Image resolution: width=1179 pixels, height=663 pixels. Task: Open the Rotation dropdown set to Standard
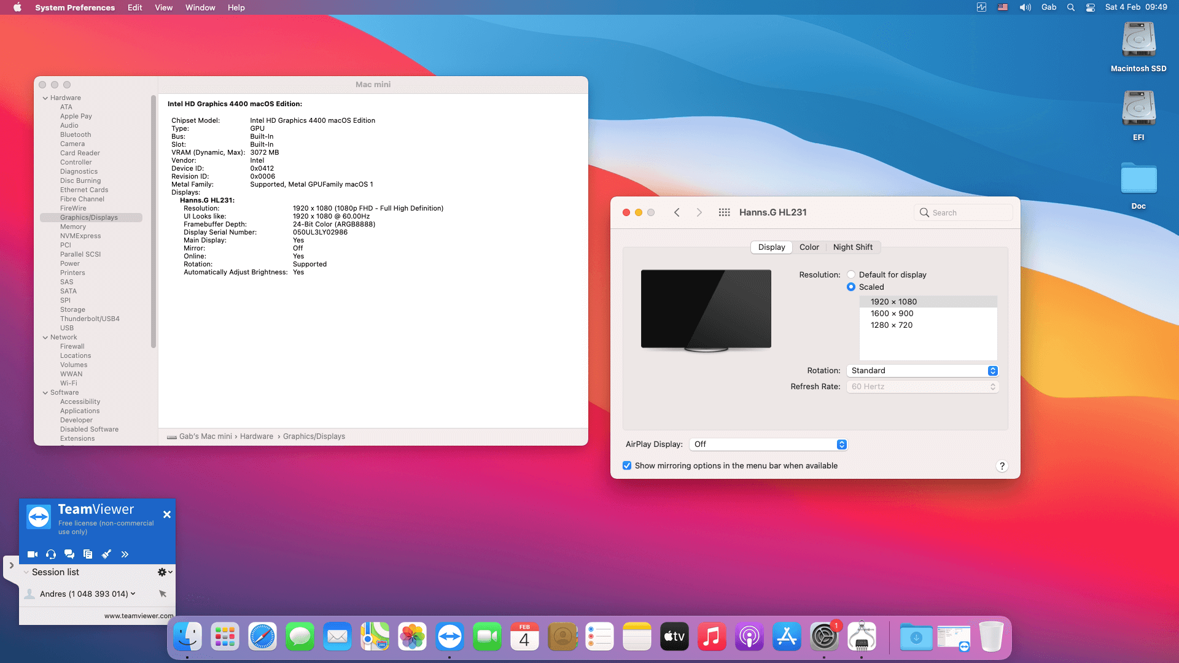[922, 370]
